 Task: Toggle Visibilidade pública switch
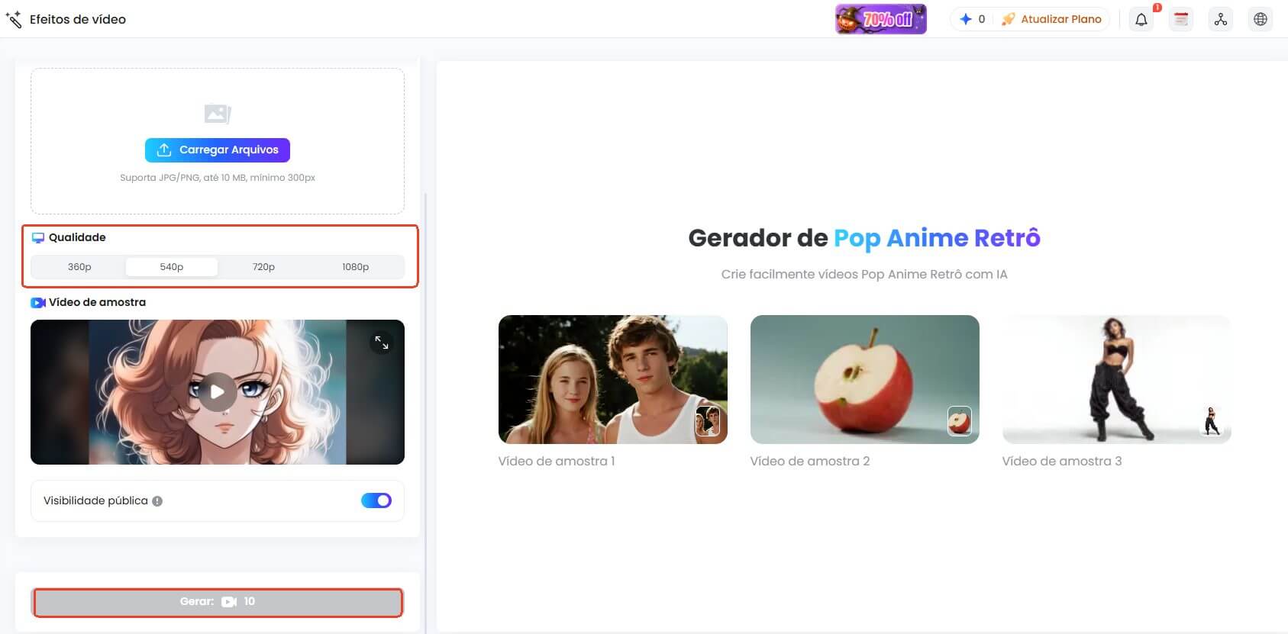tap(376, 500)
